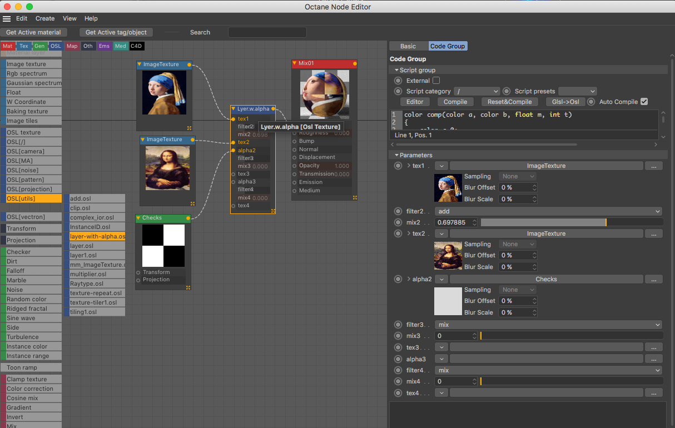
Task: Toggle the mix2 parameter radio button
Action: 398,222
